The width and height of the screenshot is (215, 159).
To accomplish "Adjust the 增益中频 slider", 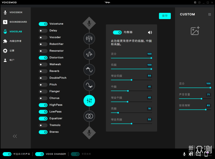I will (131, 102).
